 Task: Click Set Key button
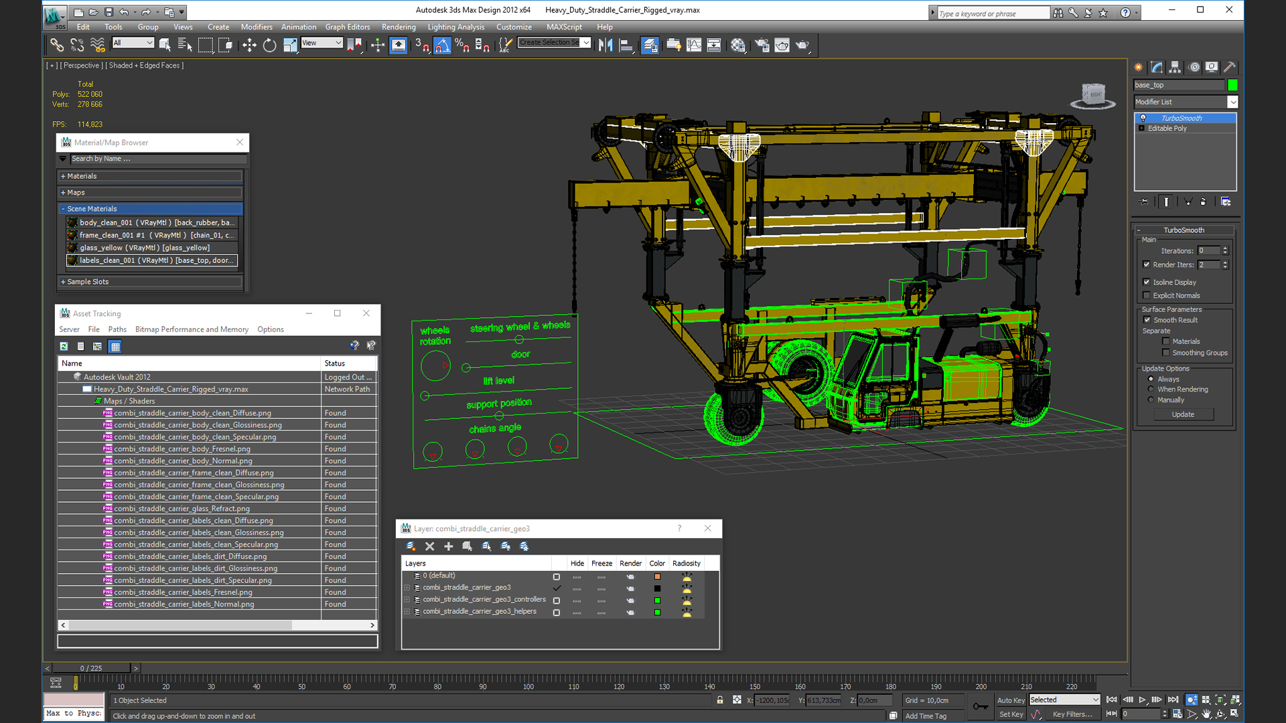click(1011, 714)
